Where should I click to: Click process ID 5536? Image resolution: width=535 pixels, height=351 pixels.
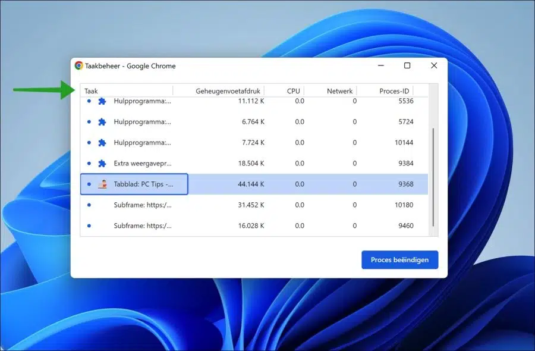pos(405,101)
